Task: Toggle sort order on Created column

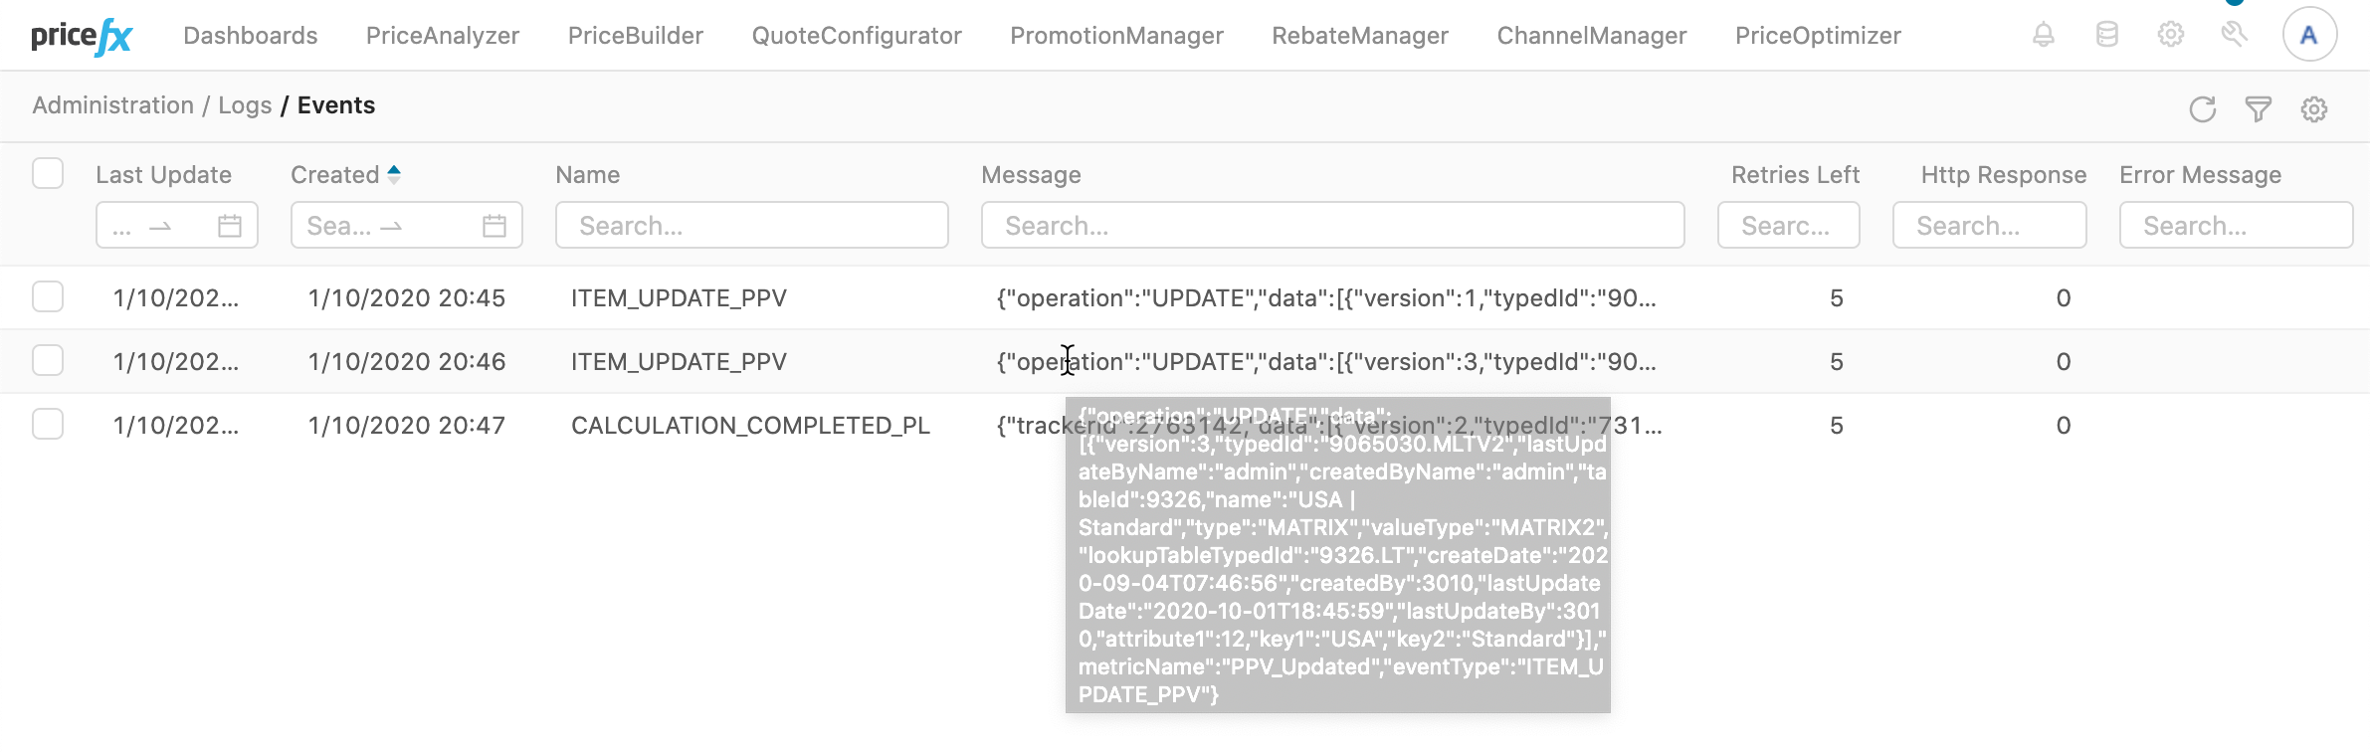Action: tap(394, 174)
